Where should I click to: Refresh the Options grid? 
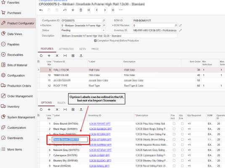[x=41, y=109]
